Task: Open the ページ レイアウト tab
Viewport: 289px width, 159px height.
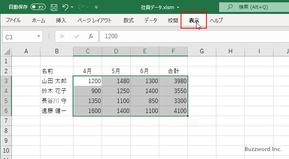Action: click(x=94, y=20)
